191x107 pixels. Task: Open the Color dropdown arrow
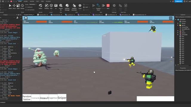(x=80, y=10)
